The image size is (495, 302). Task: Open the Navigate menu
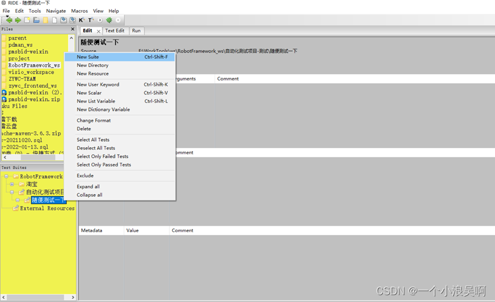(x=56, y=11)
